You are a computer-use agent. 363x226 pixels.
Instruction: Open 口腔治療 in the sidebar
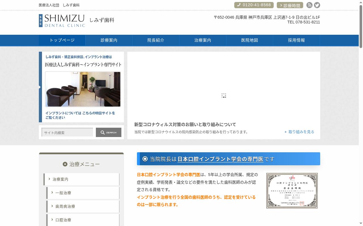tap(83, 220)
